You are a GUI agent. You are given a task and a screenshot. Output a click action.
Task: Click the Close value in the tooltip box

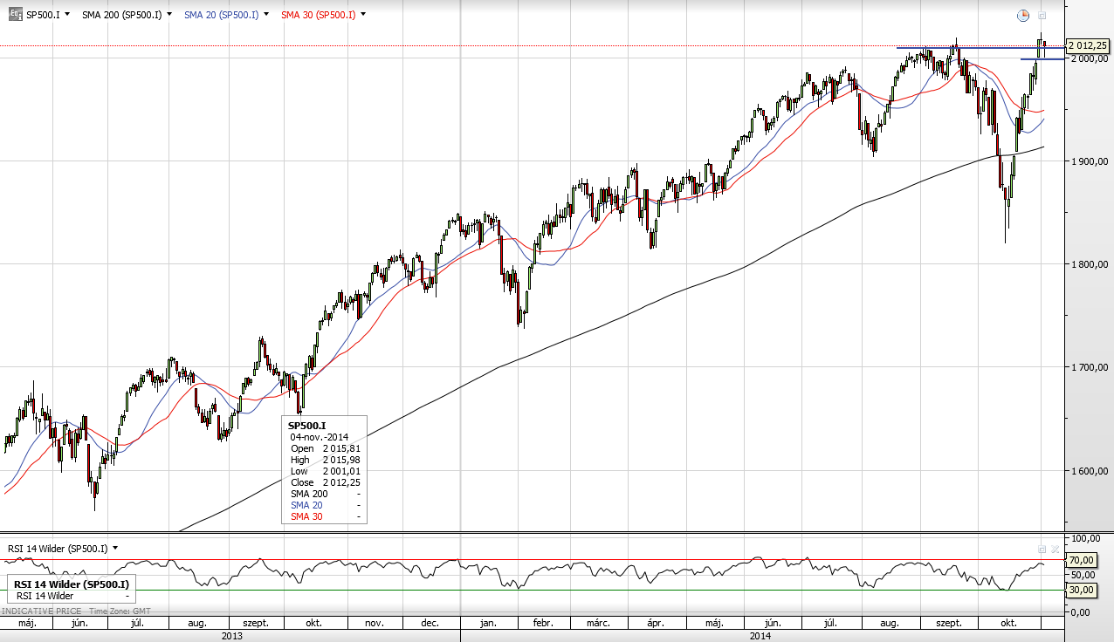click(341, 482)
